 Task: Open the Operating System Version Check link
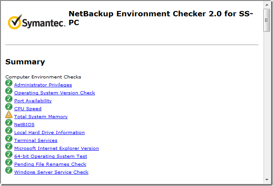(54, 93)
